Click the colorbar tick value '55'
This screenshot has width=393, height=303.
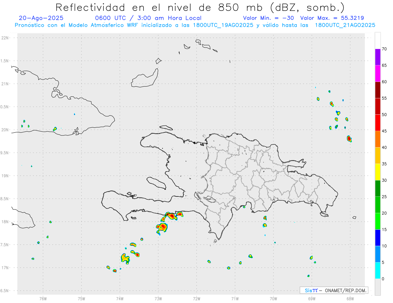pos(384,98)
